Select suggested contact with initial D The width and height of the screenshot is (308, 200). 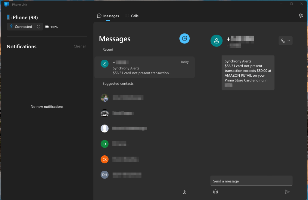(x=104, y=144)
